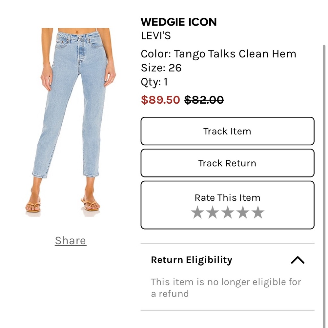
Task: Select the LEVI'S brand name
Action: [x=155, y=36]
